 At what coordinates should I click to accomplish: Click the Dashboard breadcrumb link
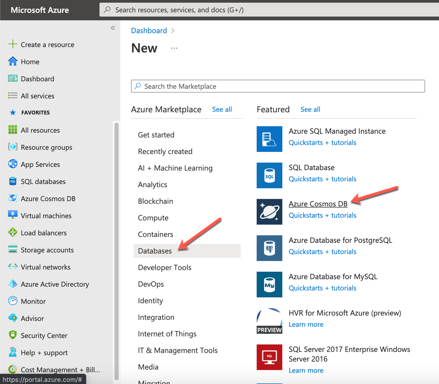click(x=149, y=31)
